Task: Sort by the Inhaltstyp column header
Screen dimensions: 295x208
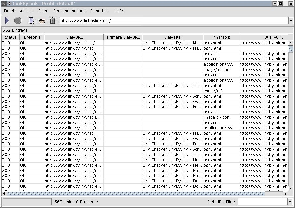Action: pyautogui.click(x=221, y=37)
